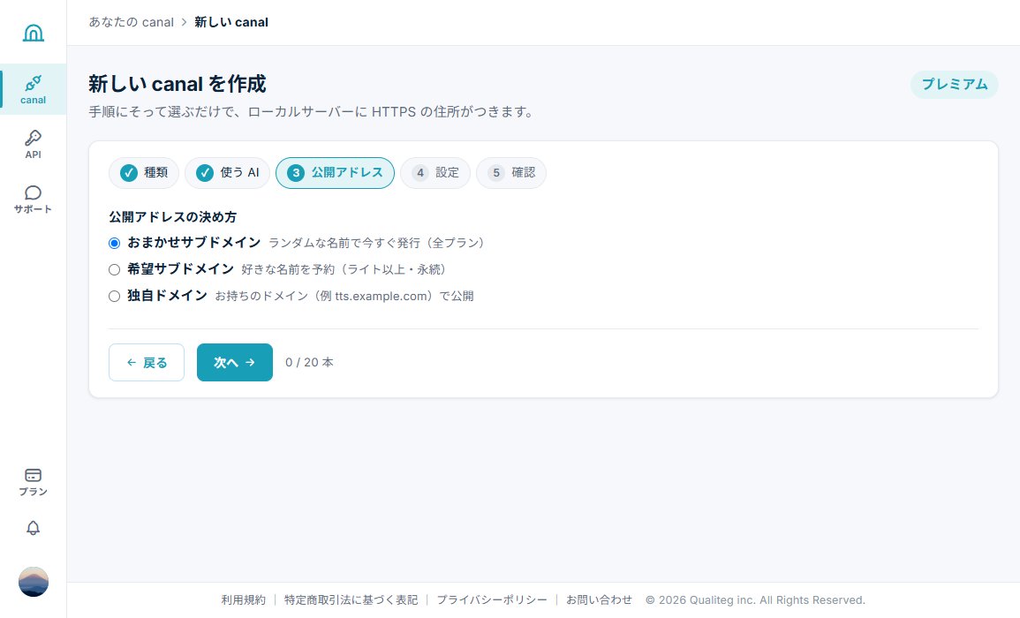Click the 新しい canal breadcrumb text
The width and height of the screenshot is (1020, 618).
tap(231, 22)
